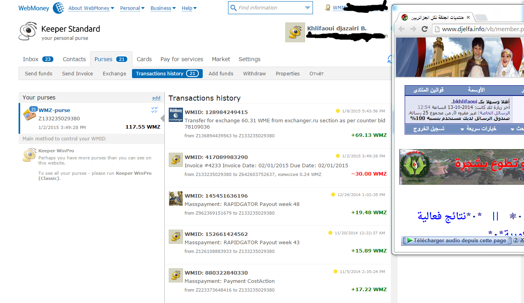Viewport: 524px width, 303px height.
Task: Click Отчёт in purse submenu
Action: [317, 73]
